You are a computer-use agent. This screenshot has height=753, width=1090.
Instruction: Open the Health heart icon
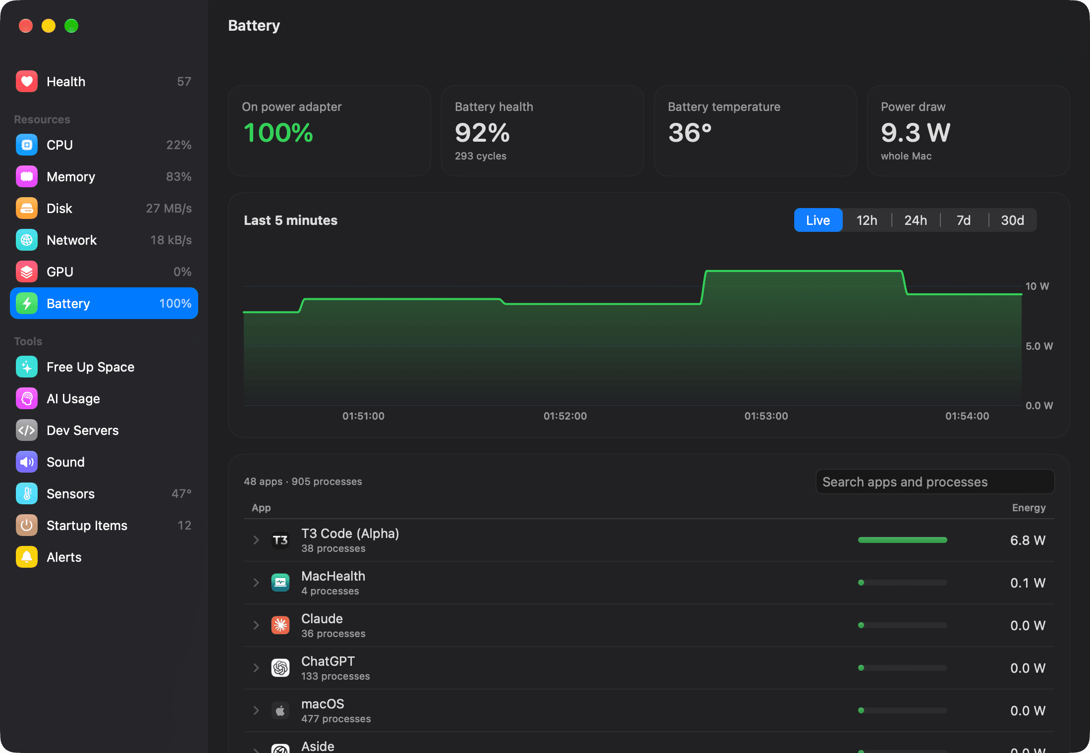point(27,81)
